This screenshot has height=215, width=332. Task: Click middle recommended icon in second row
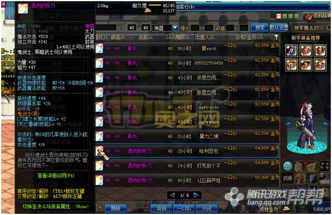306,65
